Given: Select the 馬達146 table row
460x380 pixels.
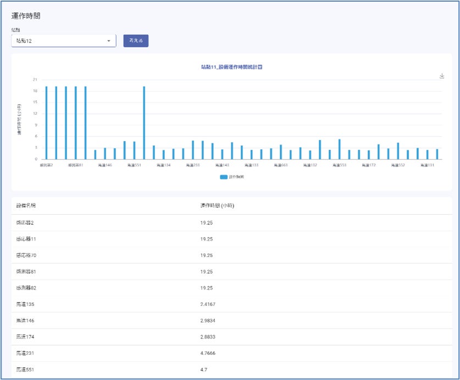Looking at the screenshot, I should [x=26, y=320].
